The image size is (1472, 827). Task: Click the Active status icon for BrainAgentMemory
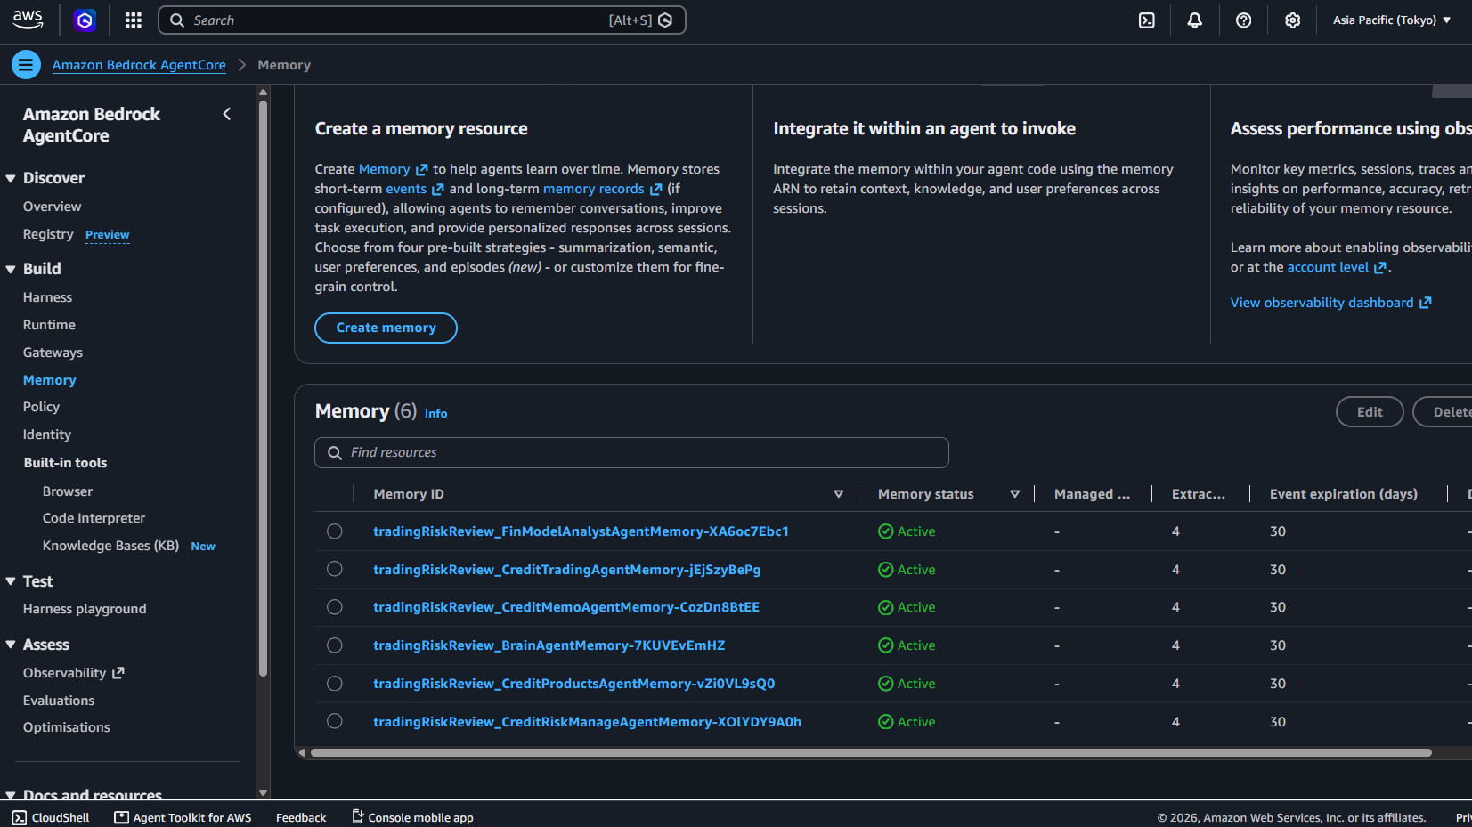[x=886, y=645]
